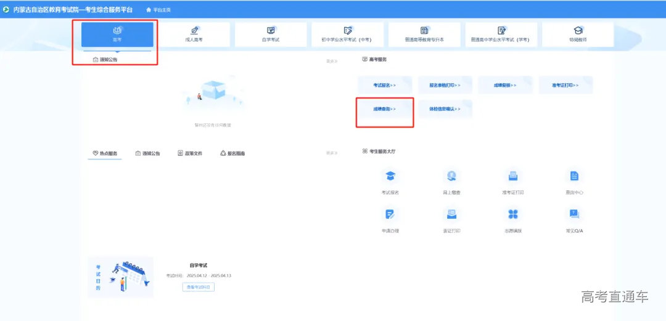Viewport: 666px width, 321px height.
Task: Click the 常见Q/A label
Action: click(x=574, y=231)
